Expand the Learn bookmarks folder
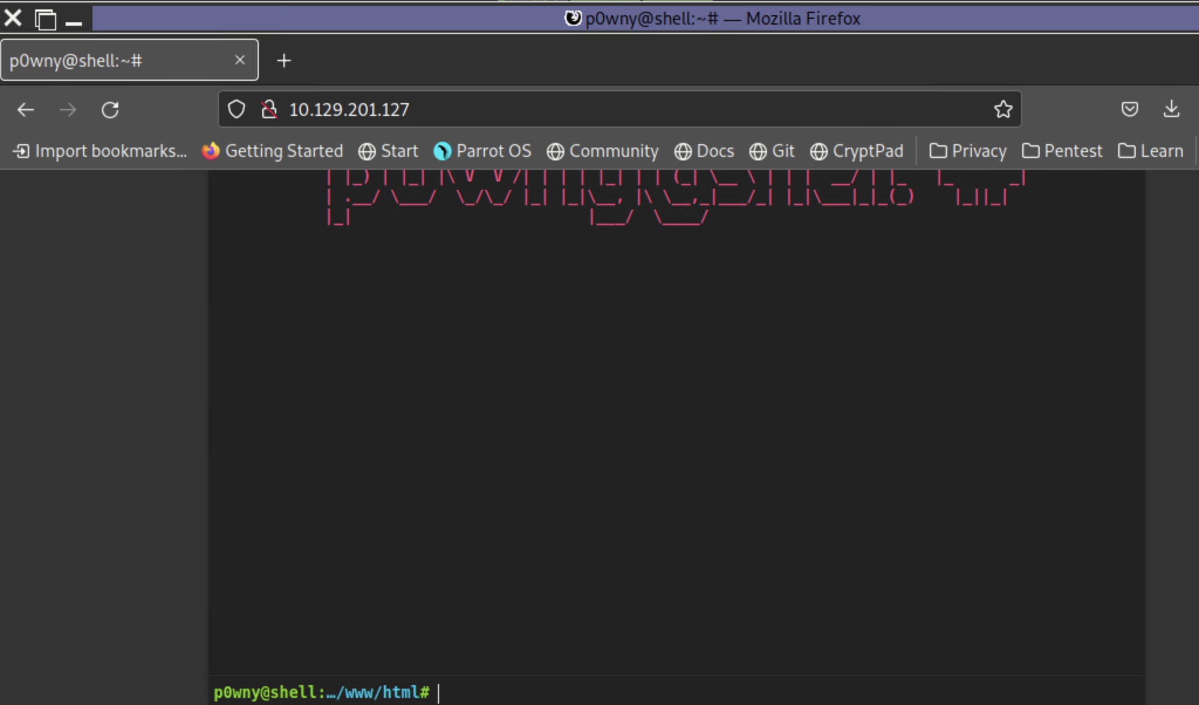The image size is (1199, 705). click(x=1151, y=151)
